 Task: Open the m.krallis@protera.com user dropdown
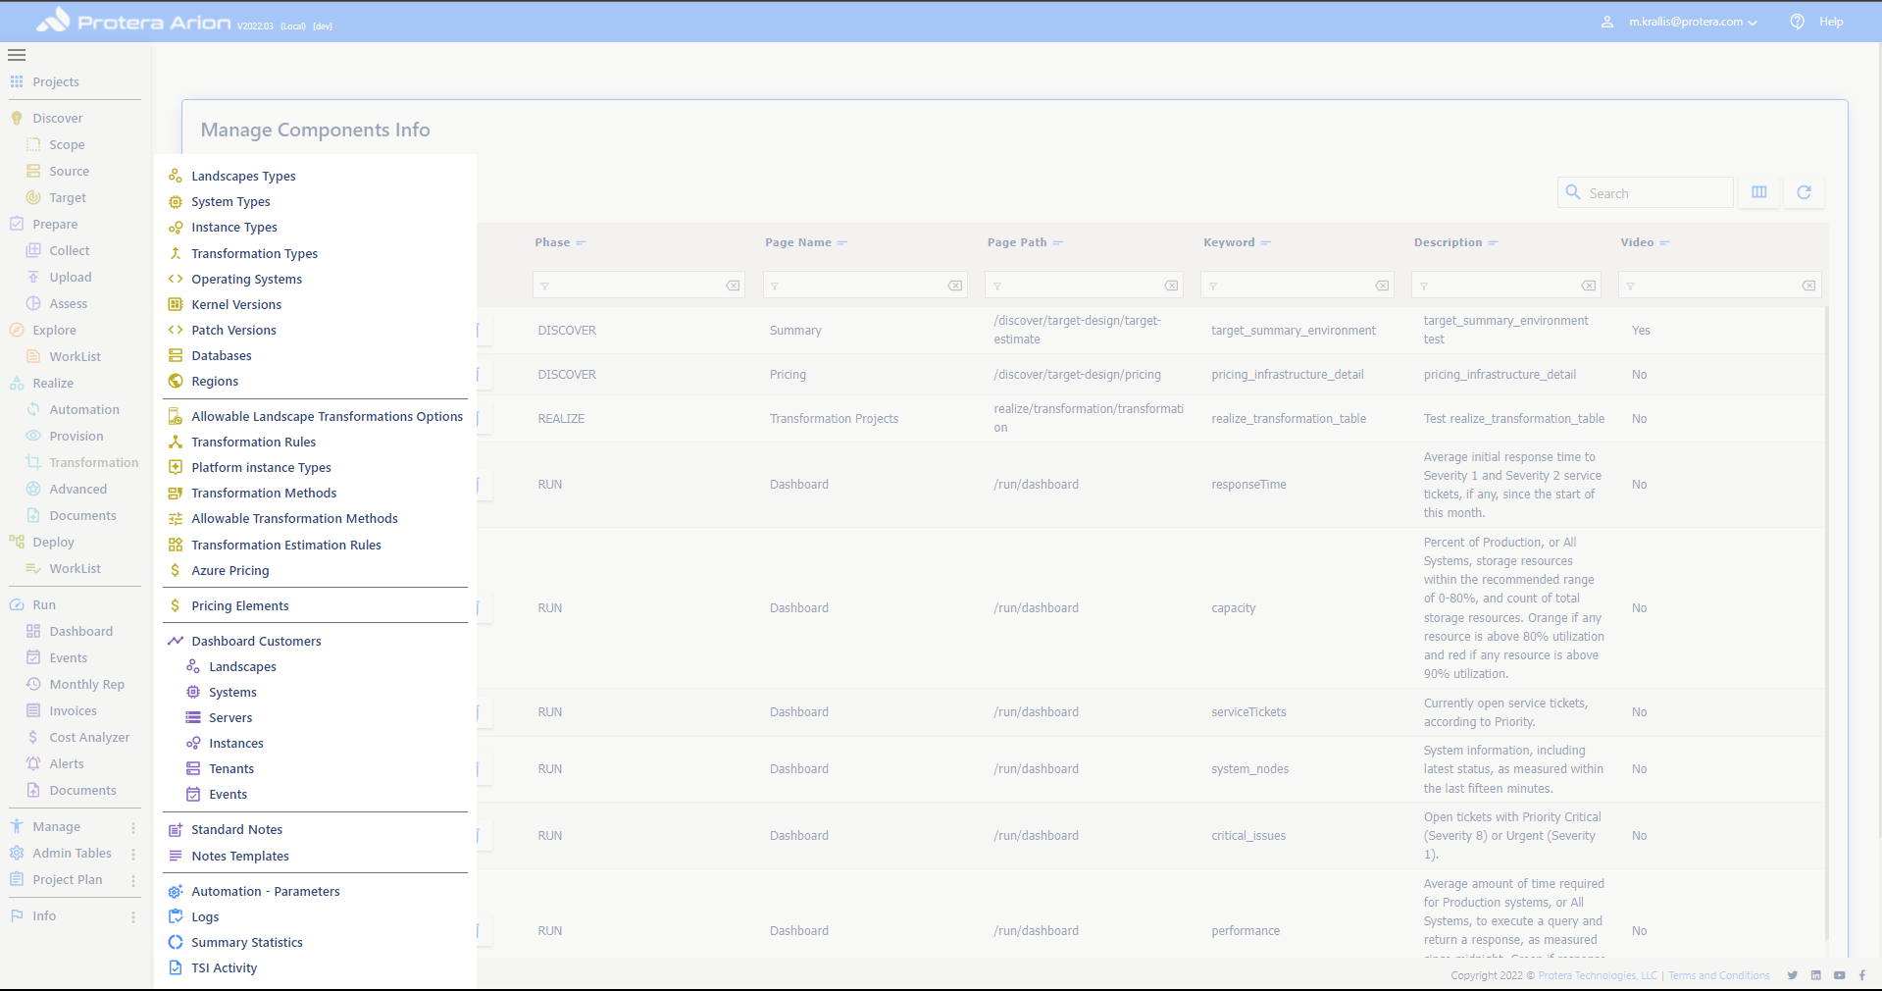1692,22
